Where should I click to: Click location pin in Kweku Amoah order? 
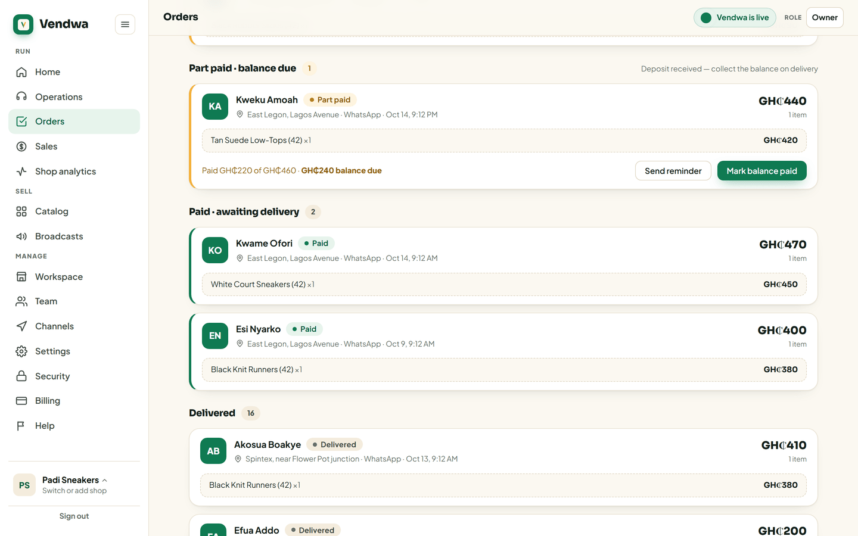240,114
